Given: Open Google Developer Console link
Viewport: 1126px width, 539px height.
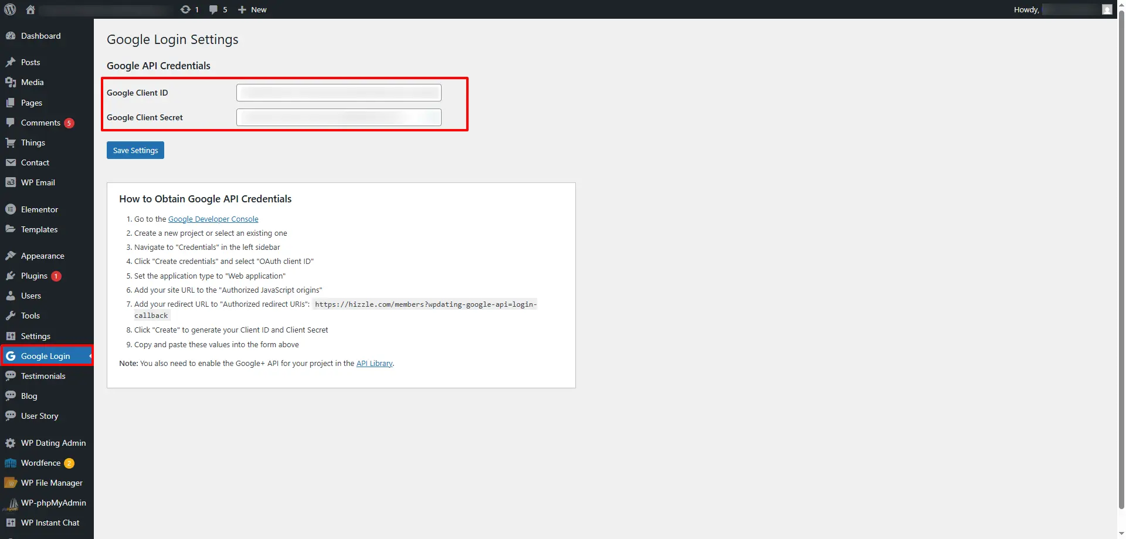Looking at the screenshot, I should click(213, 219).
